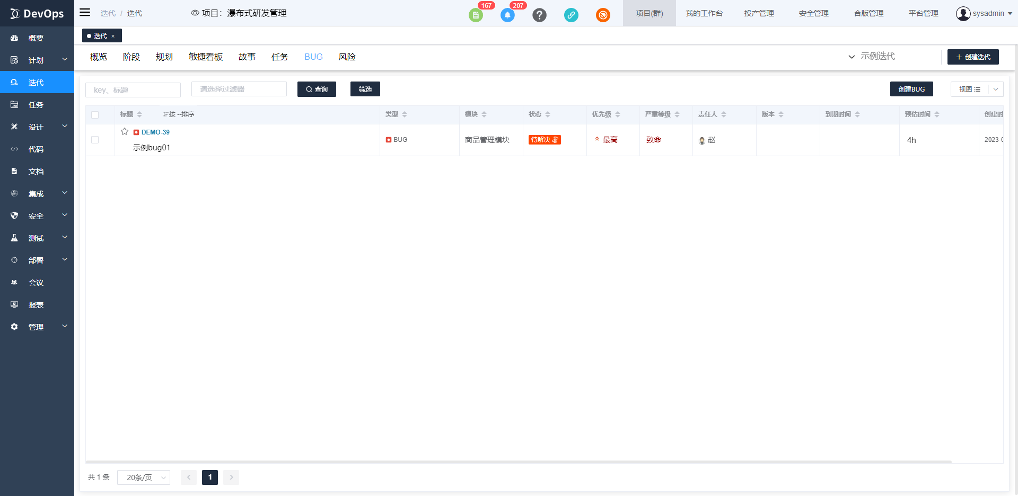The height and width of the screenshot is (496, 1018).
Task: Click the teal link icon
Action: [x=571, y=15]
